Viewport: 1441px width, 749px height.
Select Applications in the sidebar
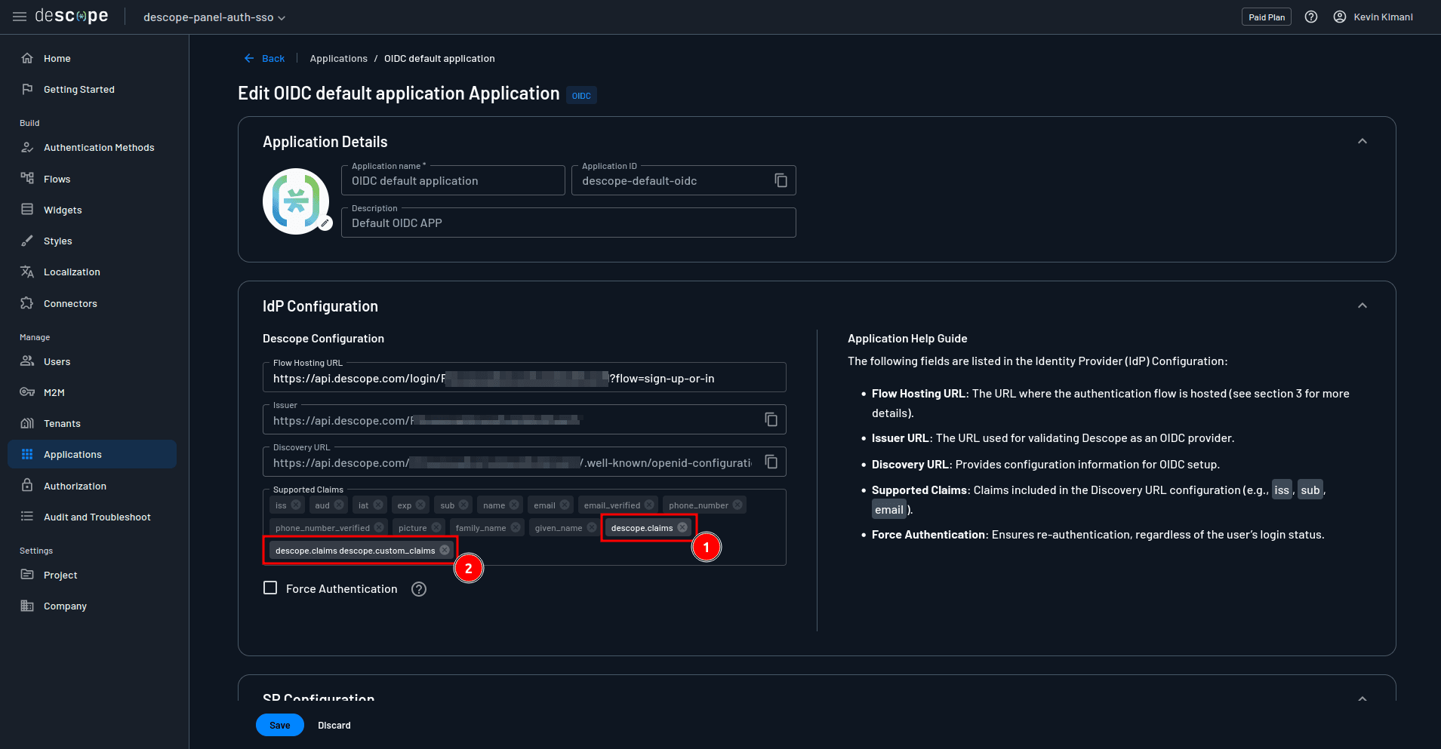tap(73, 454)
